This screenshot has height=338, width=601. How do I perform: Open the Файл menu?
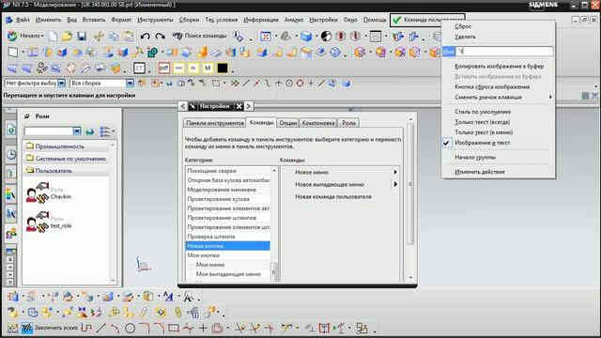point(23,20)
